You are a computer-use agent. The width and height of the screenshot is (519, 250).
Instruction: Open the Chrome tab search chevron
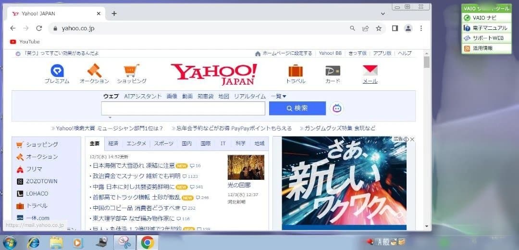[383, 13]
